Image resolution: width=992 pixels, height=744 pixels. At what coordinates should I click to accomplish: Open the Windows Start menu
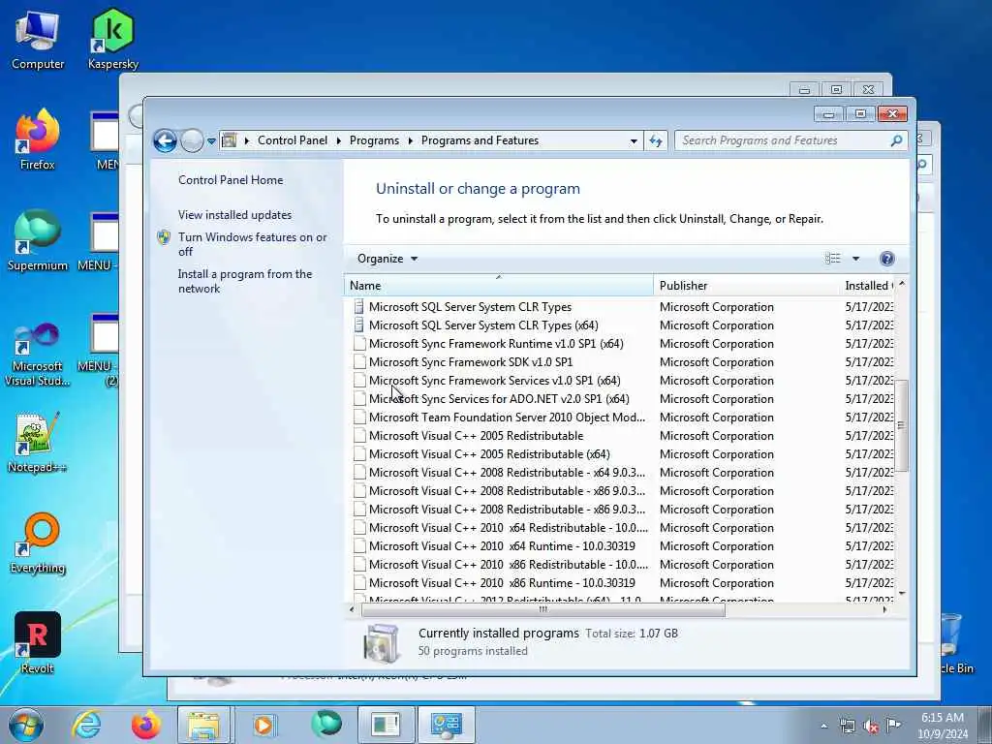click(x=26, y=725)
